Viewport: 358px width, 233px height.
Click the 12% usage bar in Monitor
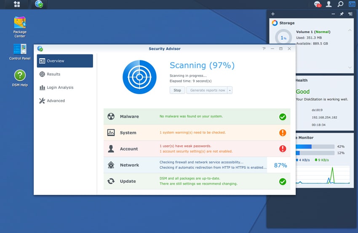pyautogui.click(x=315, y=153)
